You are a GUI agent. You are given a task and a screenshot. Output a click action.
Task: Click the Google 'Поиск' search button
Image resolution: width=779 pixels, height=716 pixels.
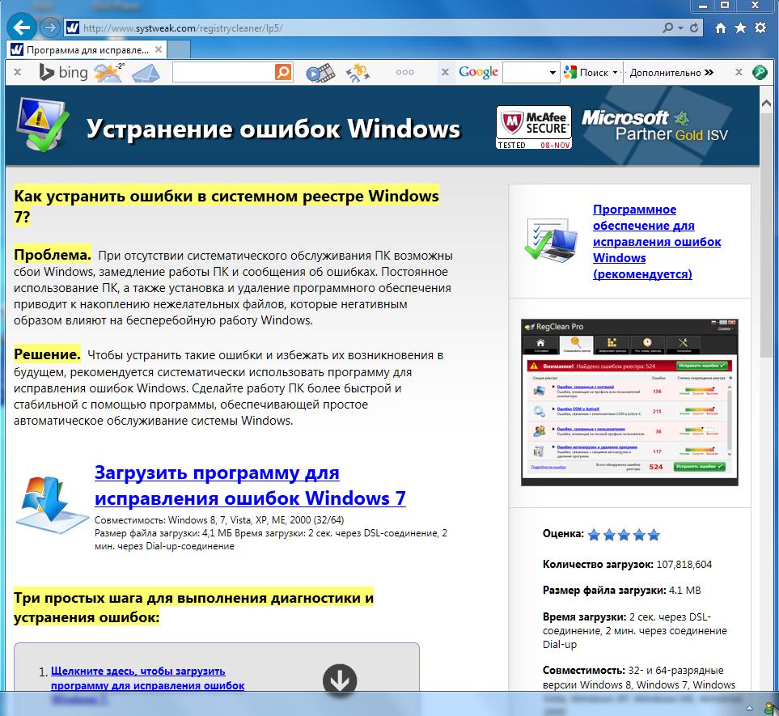(586, 73)
